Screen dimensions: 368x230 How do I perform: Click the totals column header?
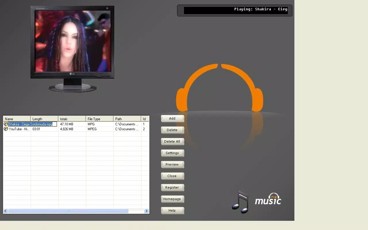(x=72, y=119)
